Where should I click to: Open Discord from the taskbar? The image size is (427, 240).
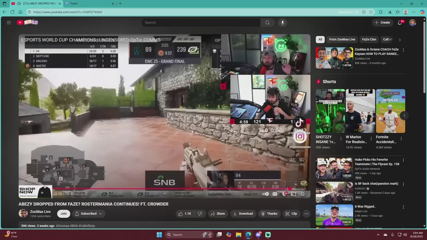click(x=258, y=235)
